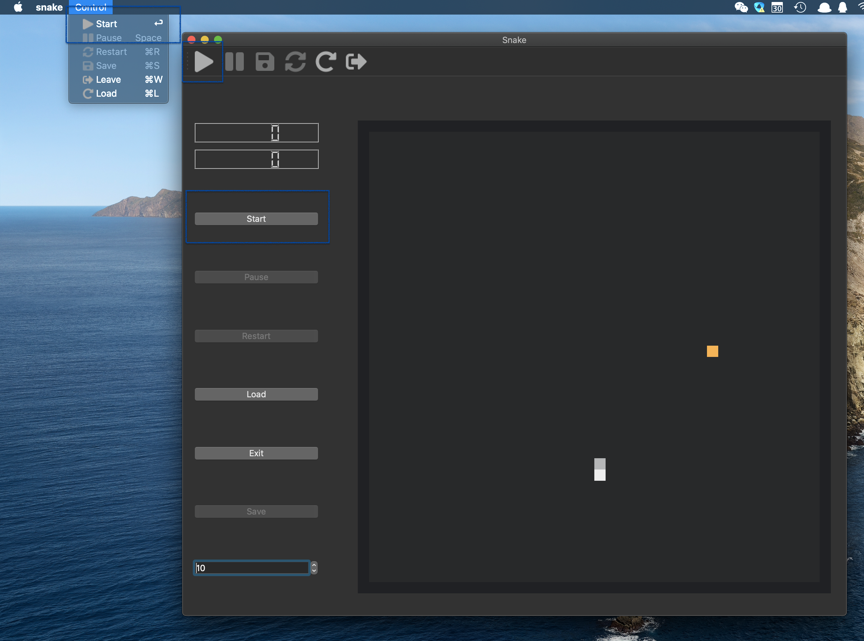Click the Control menu bar item

[90, 7]
